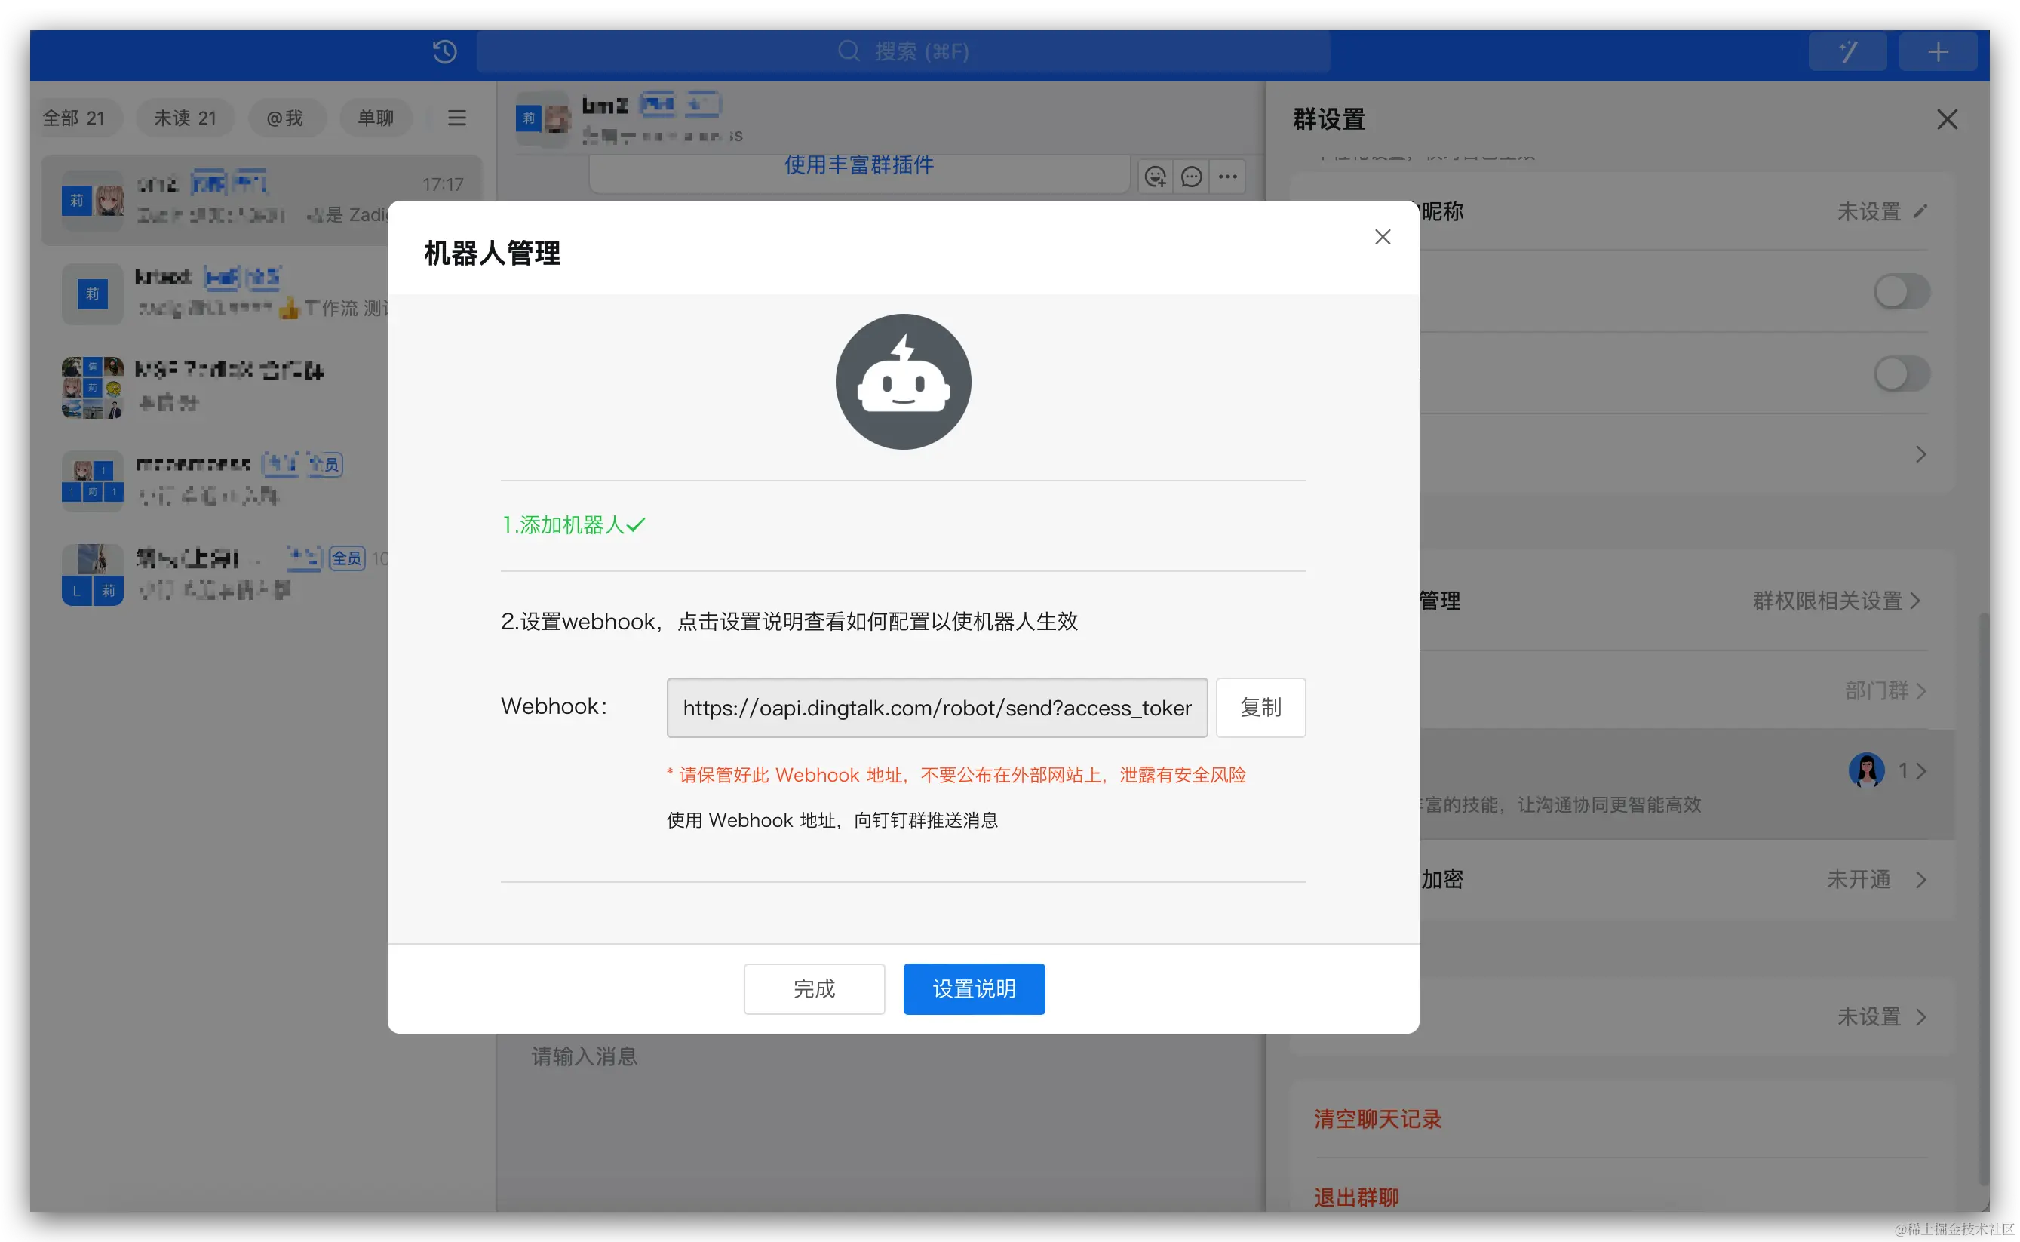Open the three-dots more options icon
This screenshot has height=1242, width=2020.
pyautogui.click(x=1227, y=177)
